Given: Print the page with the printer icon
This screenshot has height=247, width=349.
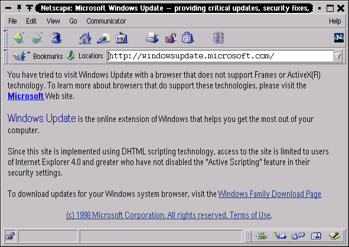Looking at the screenshot, I should 152,38.
